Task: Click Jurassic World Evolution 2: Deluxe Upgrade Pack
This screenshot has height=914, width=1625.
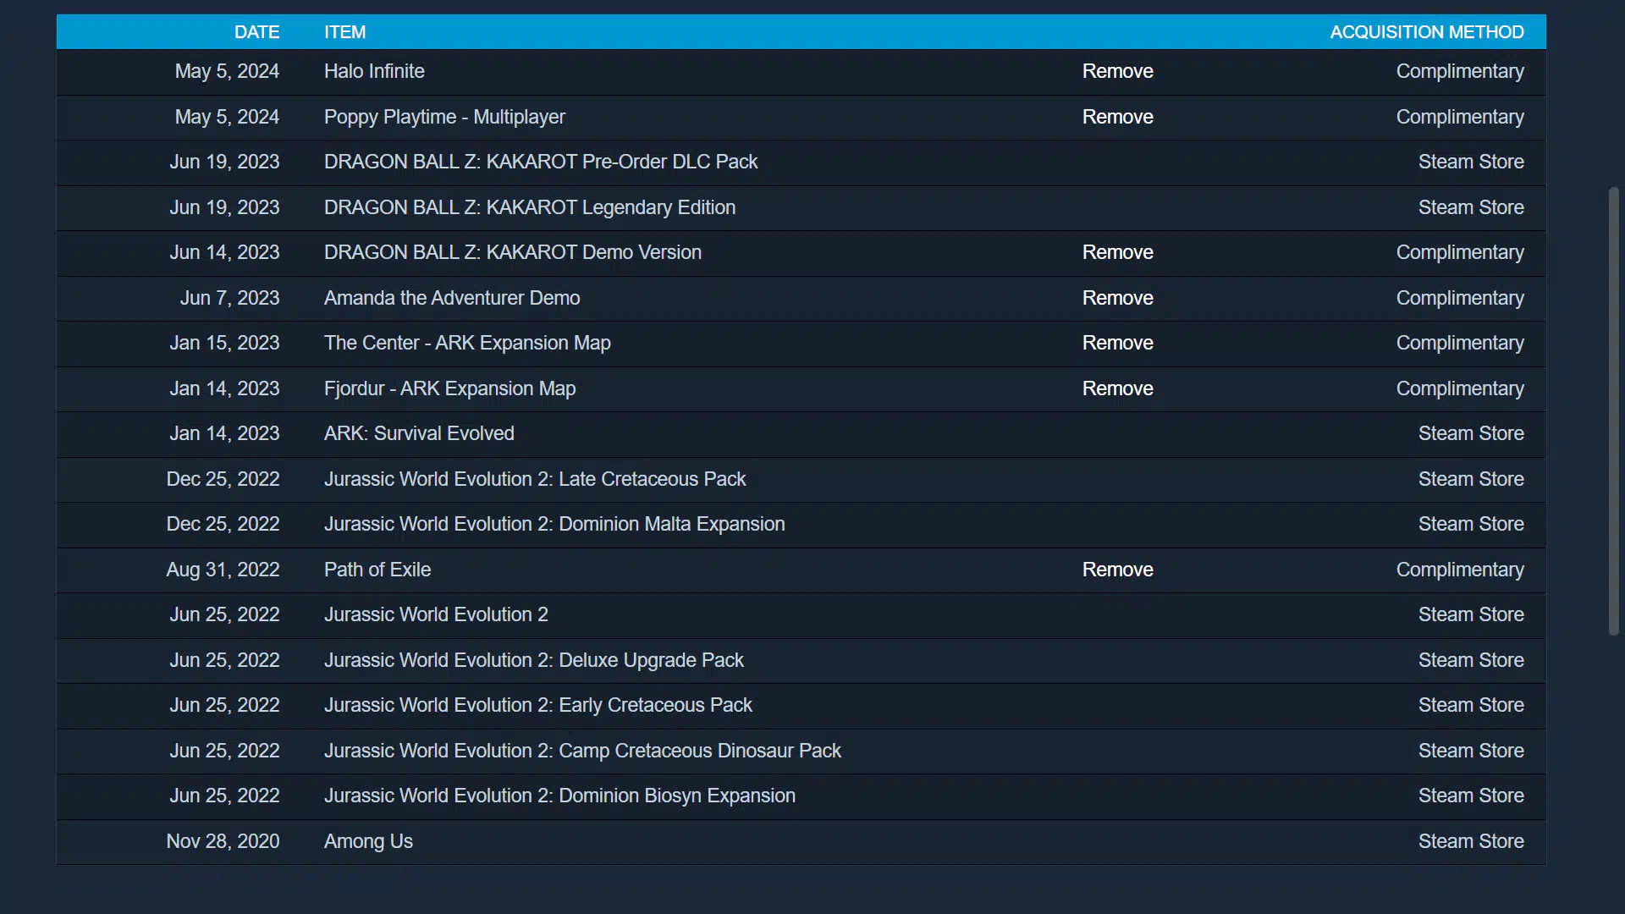Action: coord(534,660)
